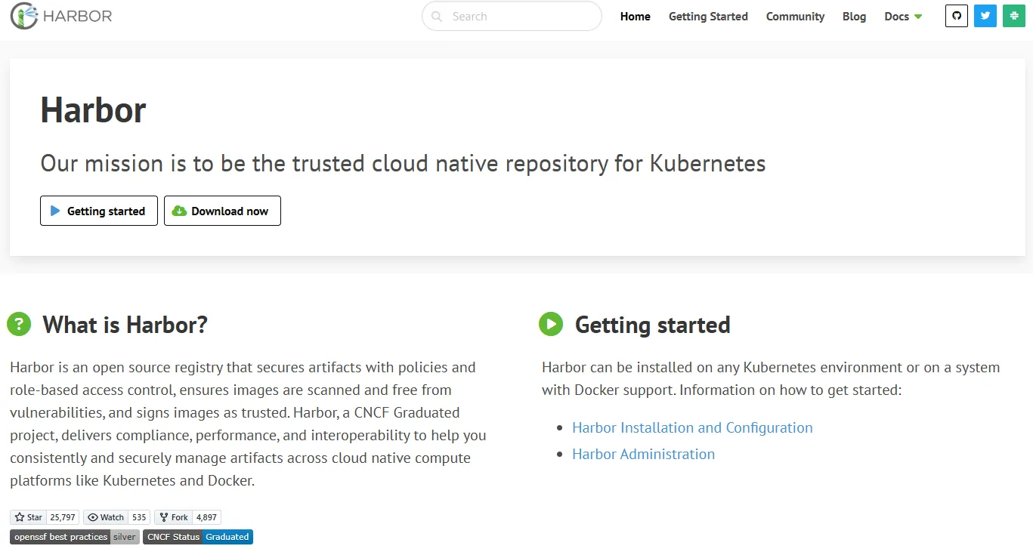Click the GitHub Fork badge

(173, 517)
